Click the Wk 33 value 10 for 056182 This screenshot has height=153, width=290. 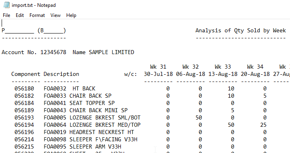click(231, 96)
